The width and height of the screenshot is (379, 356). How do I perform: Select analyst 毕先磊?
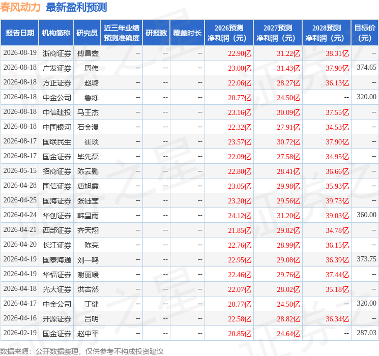pos(88,157)
